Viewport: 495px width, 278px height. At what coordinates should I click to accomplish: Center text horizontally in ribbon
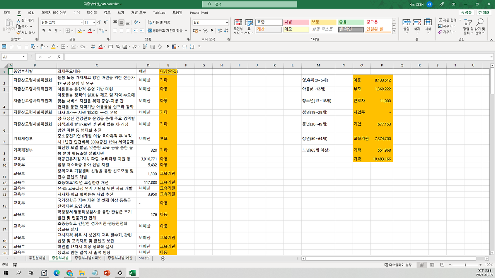121,31
